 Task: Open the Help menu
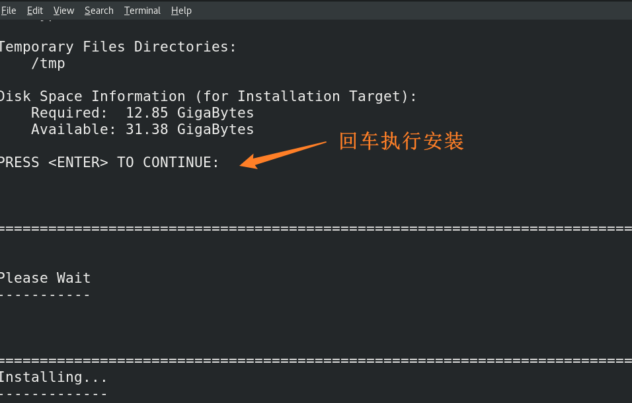pos(181,11)
